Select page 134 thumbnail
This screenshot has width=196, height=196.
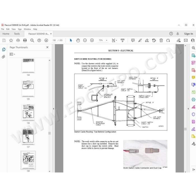coord(28,66)
